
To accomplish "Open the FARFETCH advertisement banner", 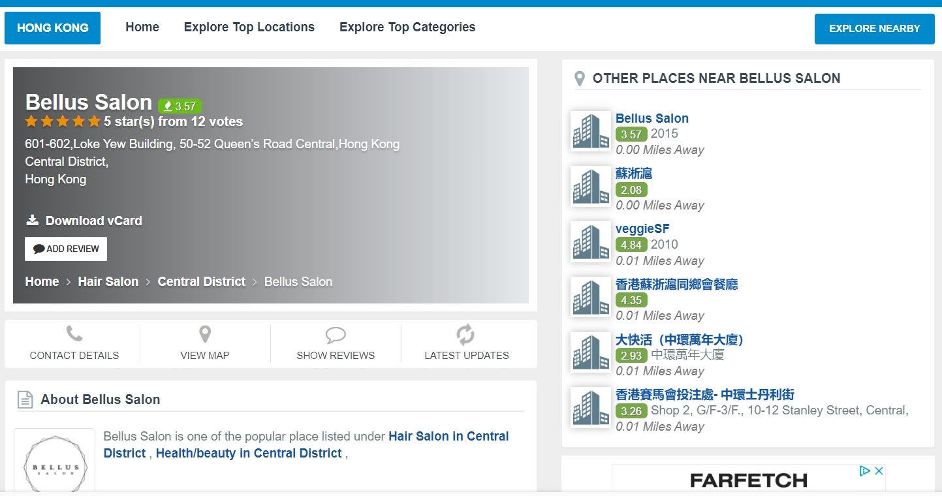I will (749, 479).
